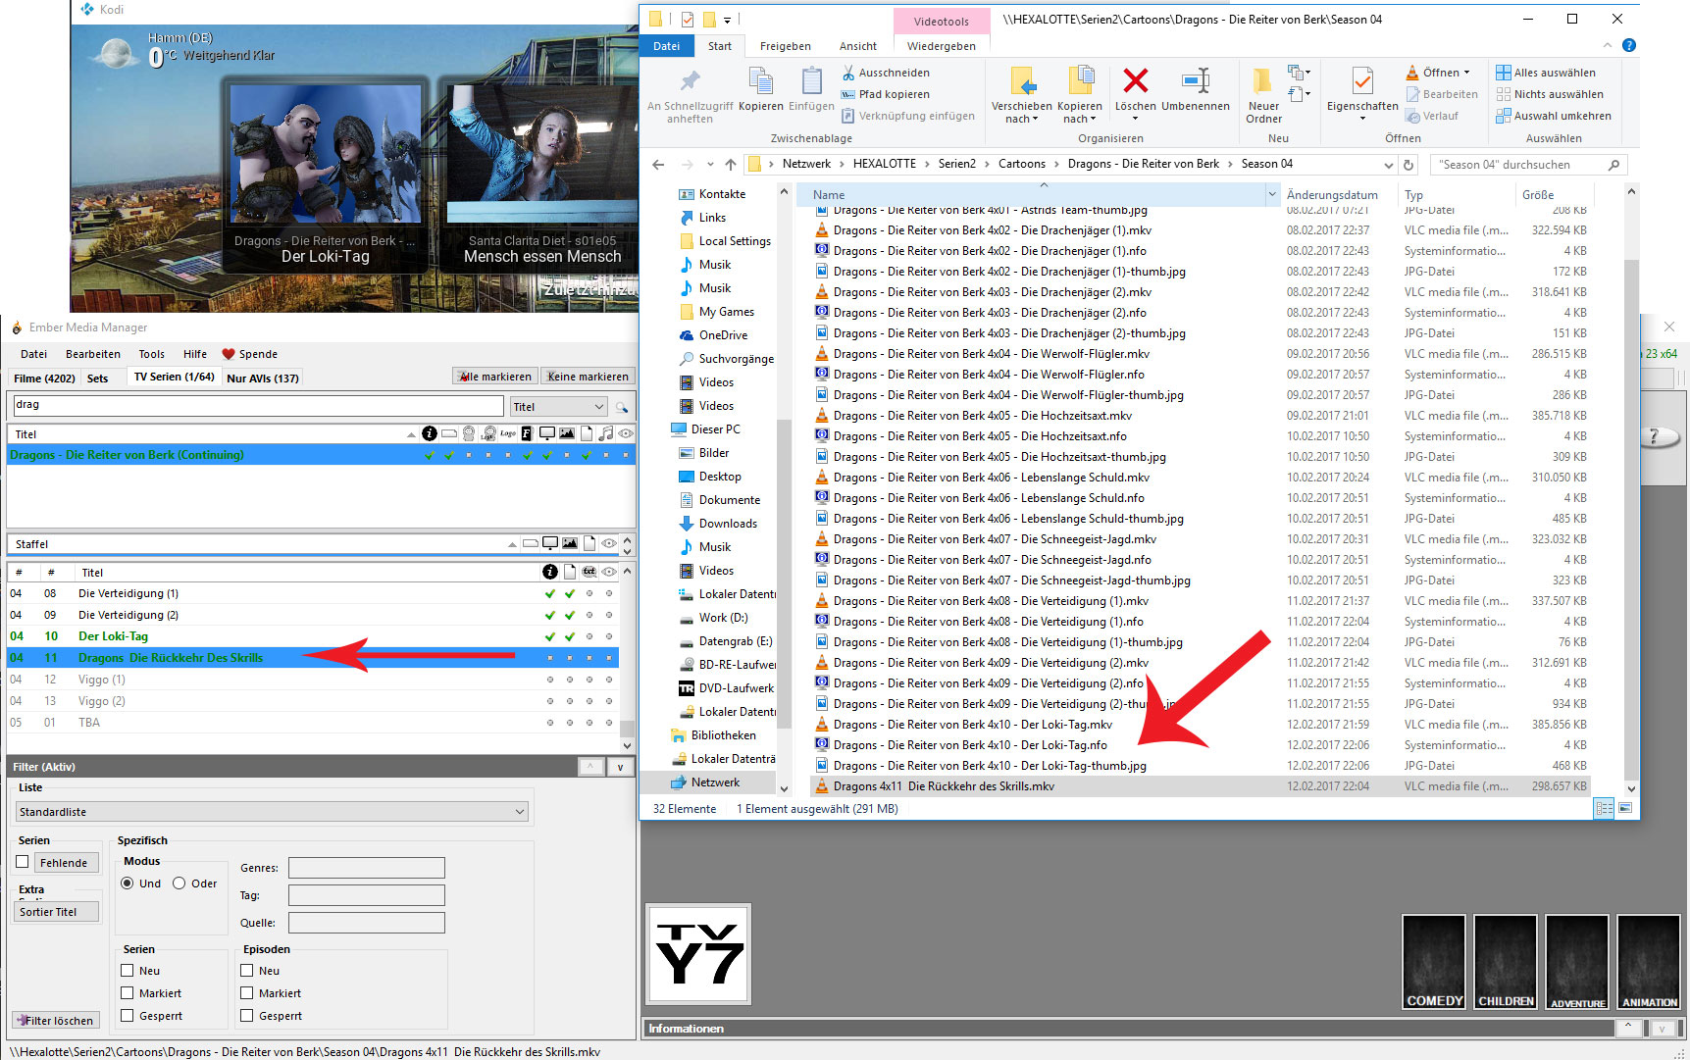Image resolution: width=1690 pixels, height=1060 pixels.
Task: Toggle the eye icon in Staffel header
Action: pos(609,543)
